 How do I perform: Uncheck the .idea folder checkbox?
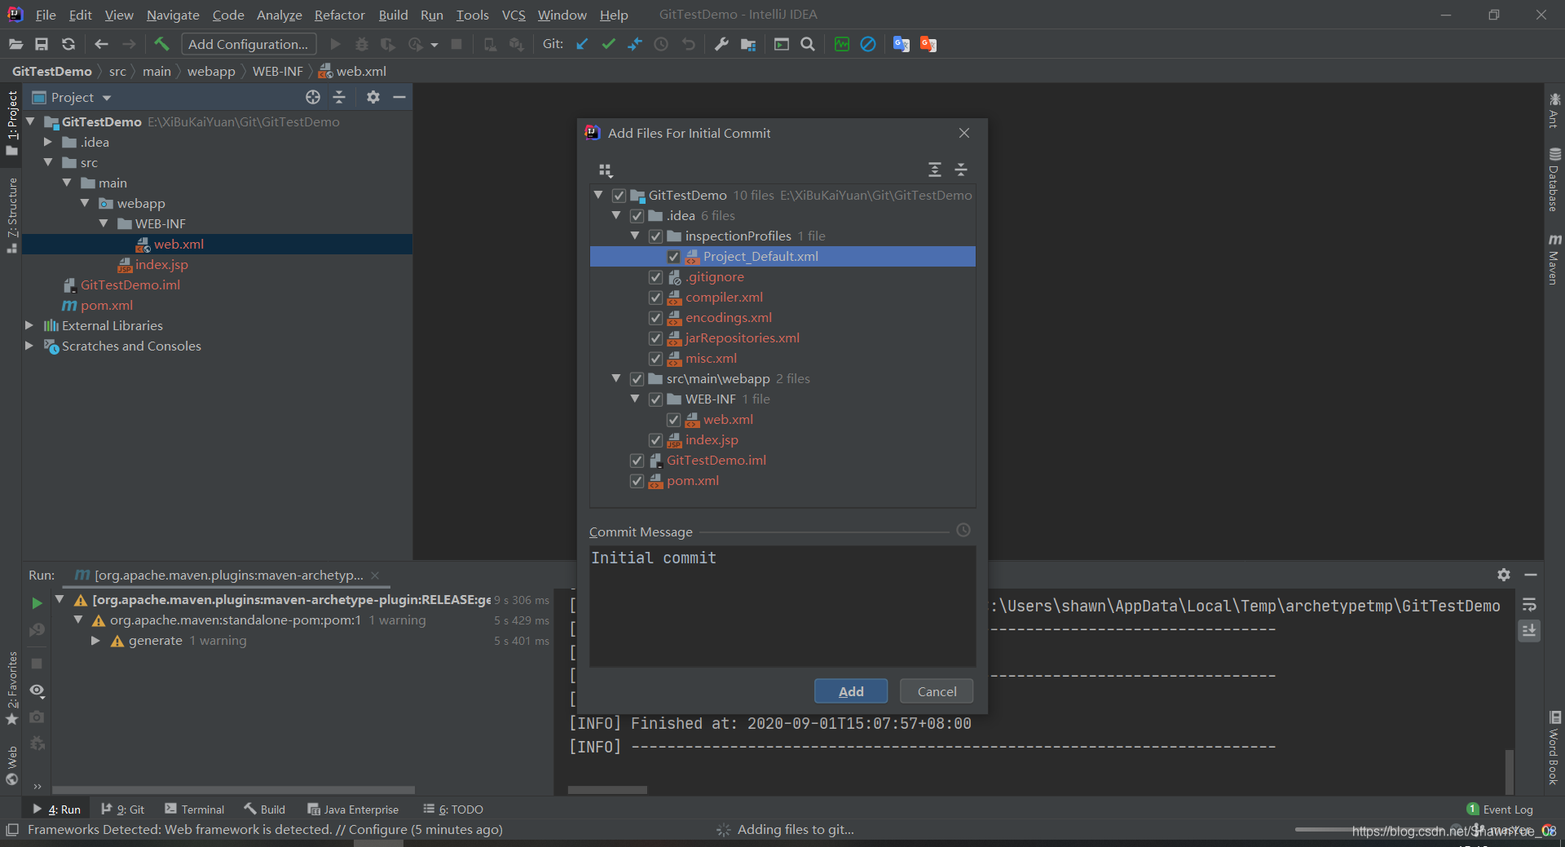pos(637,216)
